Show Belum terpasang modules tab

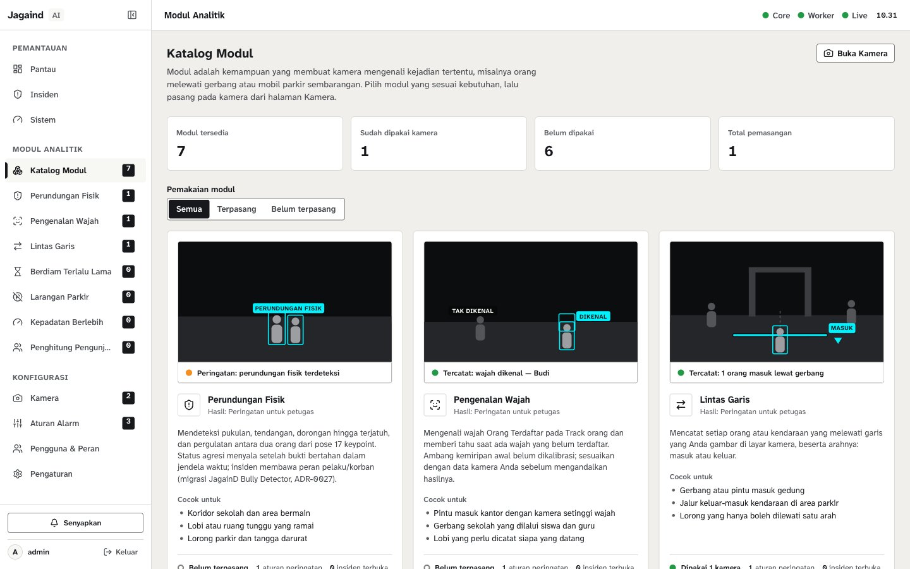pos(303,209)
